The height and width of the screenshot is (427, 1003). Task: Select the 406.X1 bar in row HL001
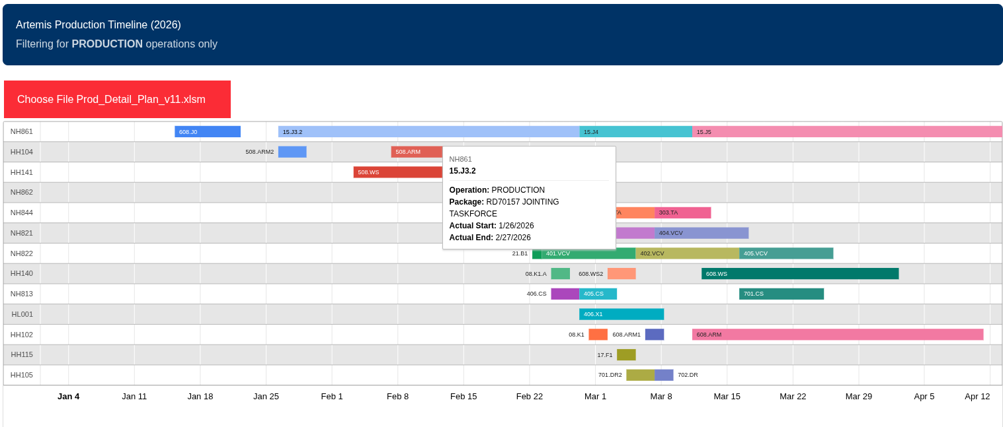click(x=622, y=314)
